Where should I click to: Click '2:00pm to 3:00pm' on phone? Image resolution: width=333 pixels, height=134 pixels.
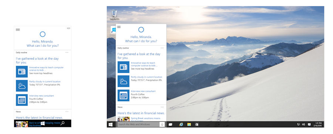[x=38, y=102]
